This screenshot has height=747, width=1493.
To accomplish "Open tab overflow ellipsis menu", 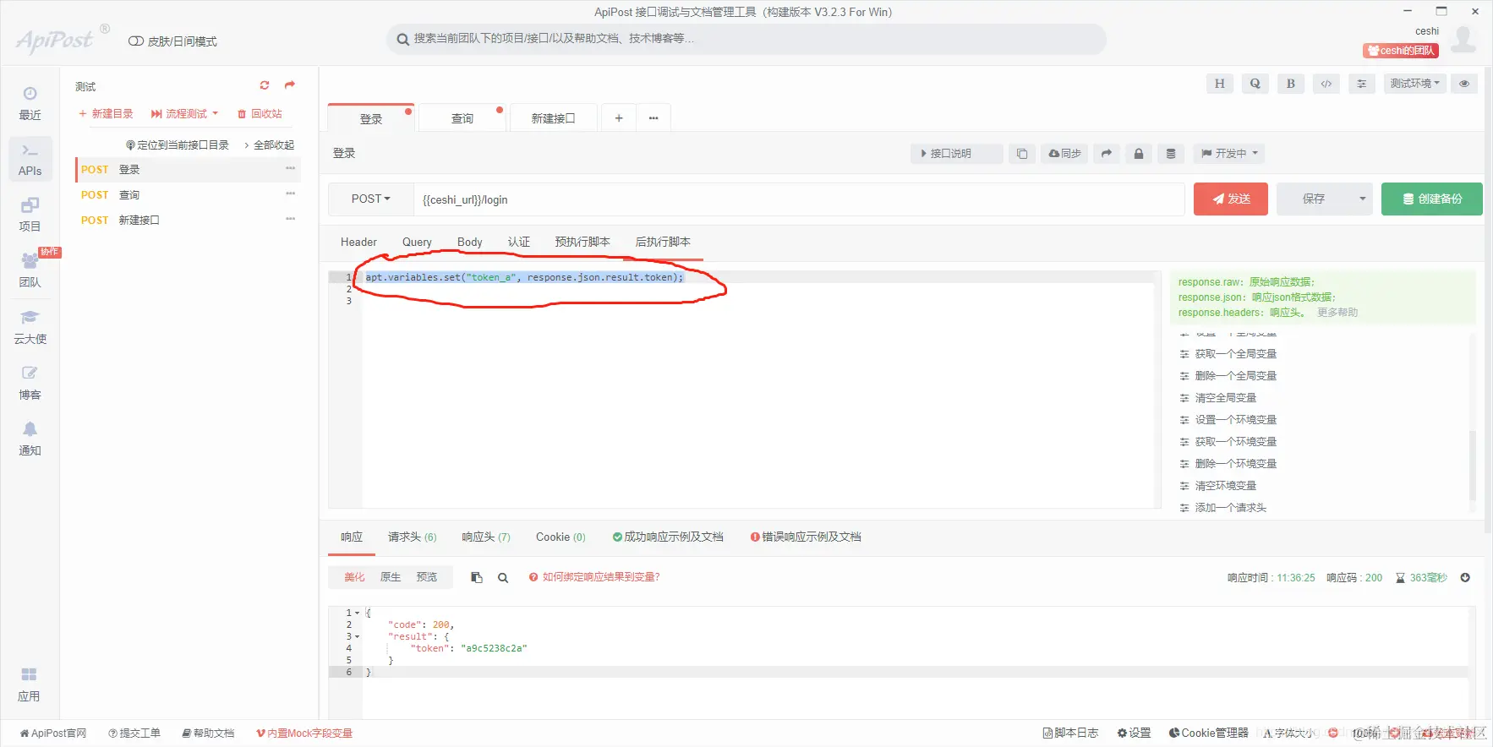I will coord(654,118).
